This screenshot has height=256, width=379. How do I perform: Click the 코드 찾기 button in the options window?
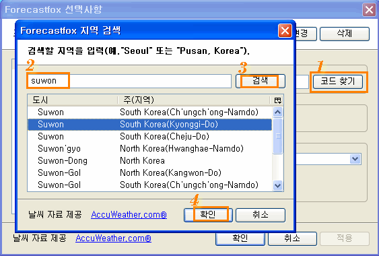(x=338, y=82)
